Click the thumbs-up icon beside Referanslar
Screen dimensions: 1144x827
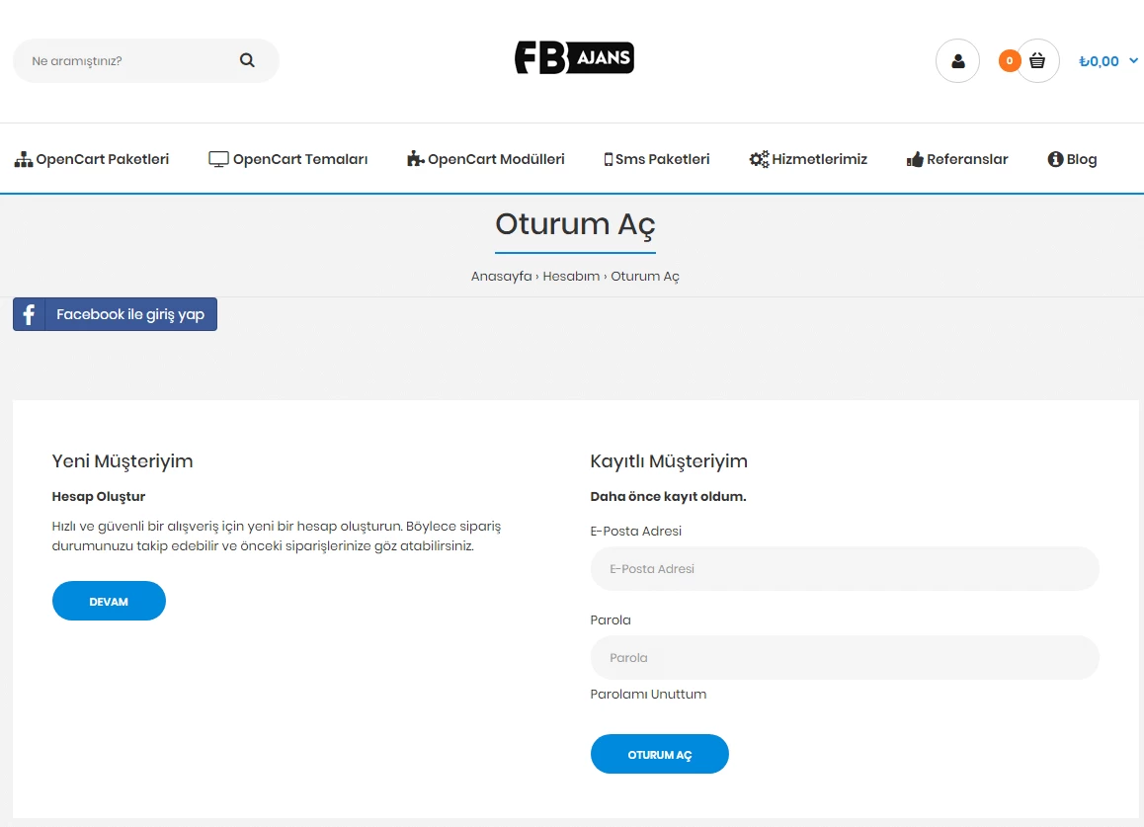pyautogui.click(x=914, y=158)
